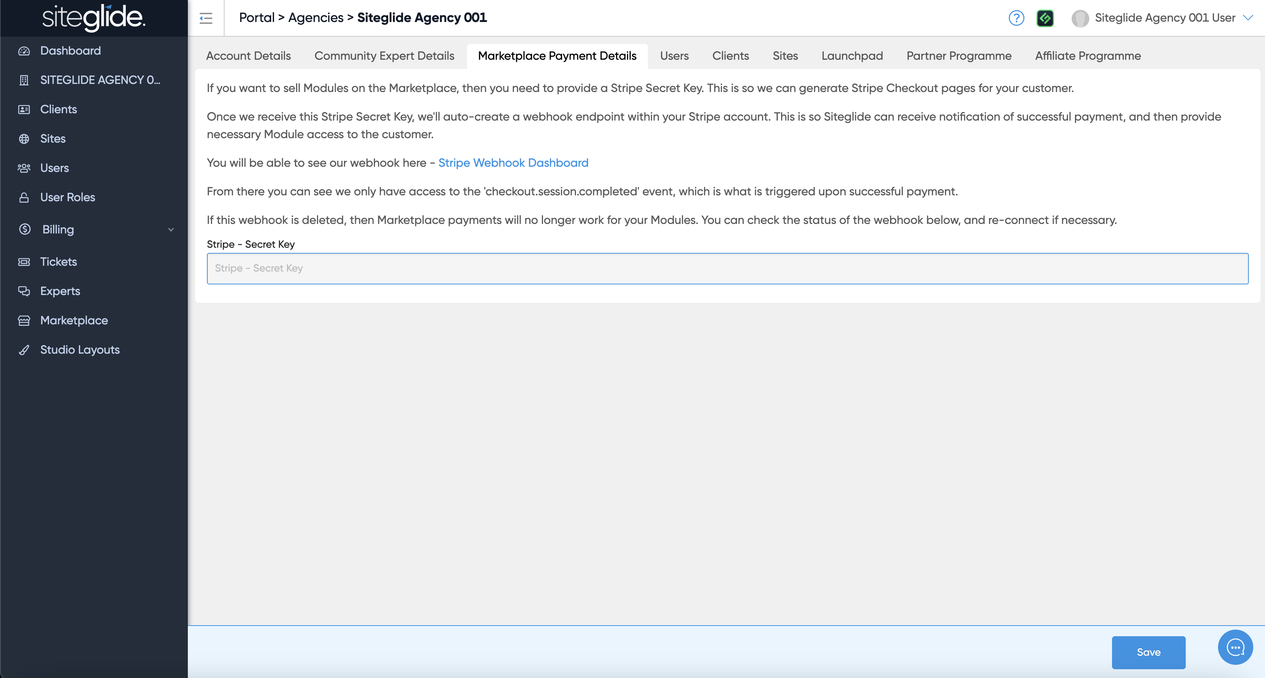
Task: Focus the Stripe Secret Key field
Action: [727, 268]
